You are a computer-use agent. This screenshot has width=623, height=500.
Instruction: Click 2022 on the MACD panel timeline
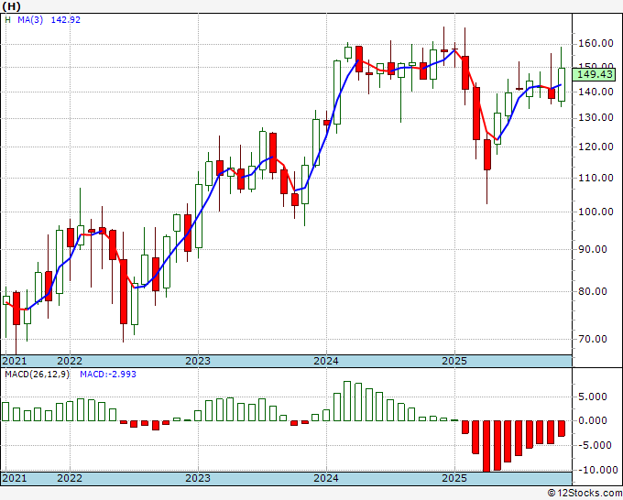pos(70,478)
